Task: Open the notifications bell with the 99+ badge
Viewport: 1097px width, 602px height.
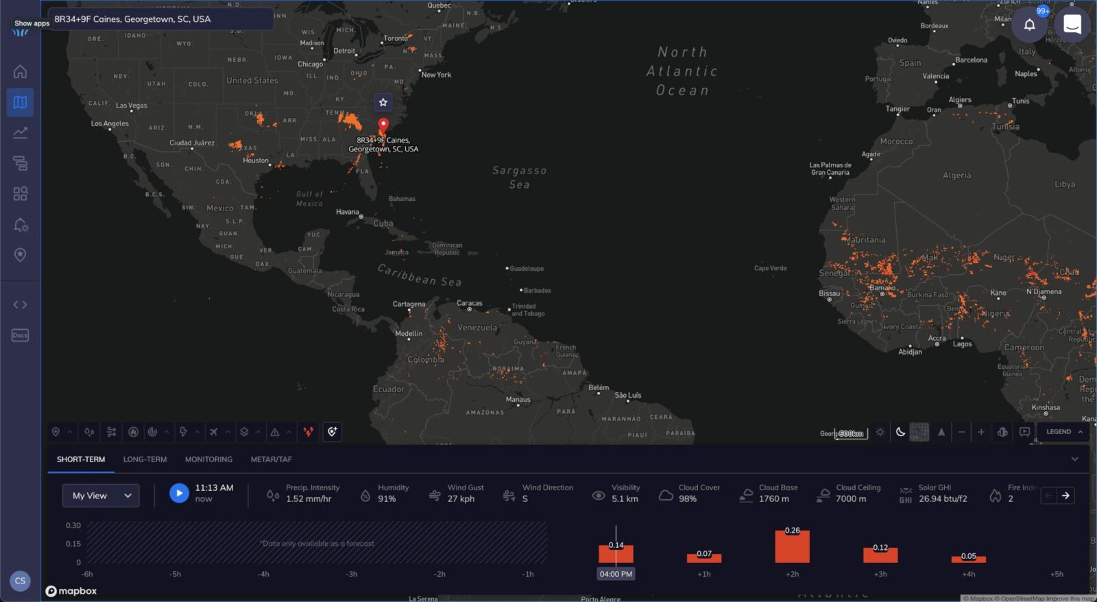Action: tap(1029, 25)
